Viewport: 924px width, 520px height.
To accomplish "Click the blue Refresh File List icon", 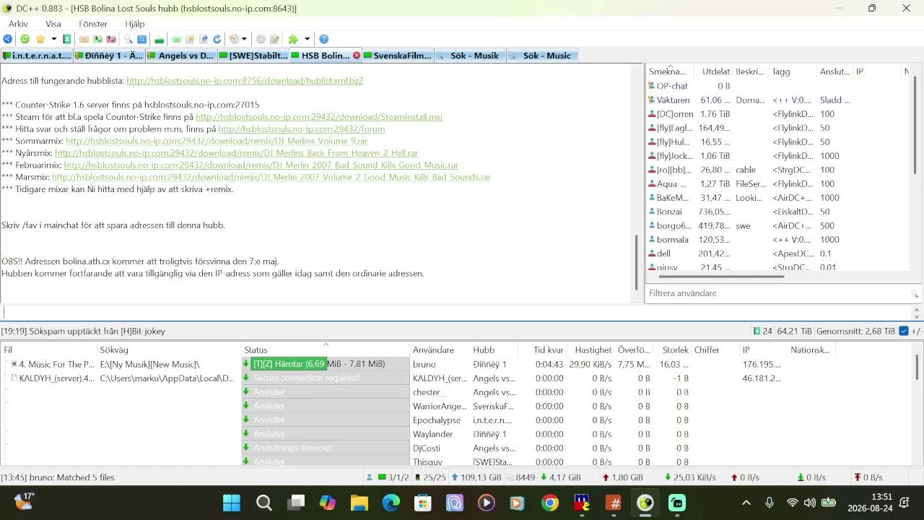I will coord(217,39).
